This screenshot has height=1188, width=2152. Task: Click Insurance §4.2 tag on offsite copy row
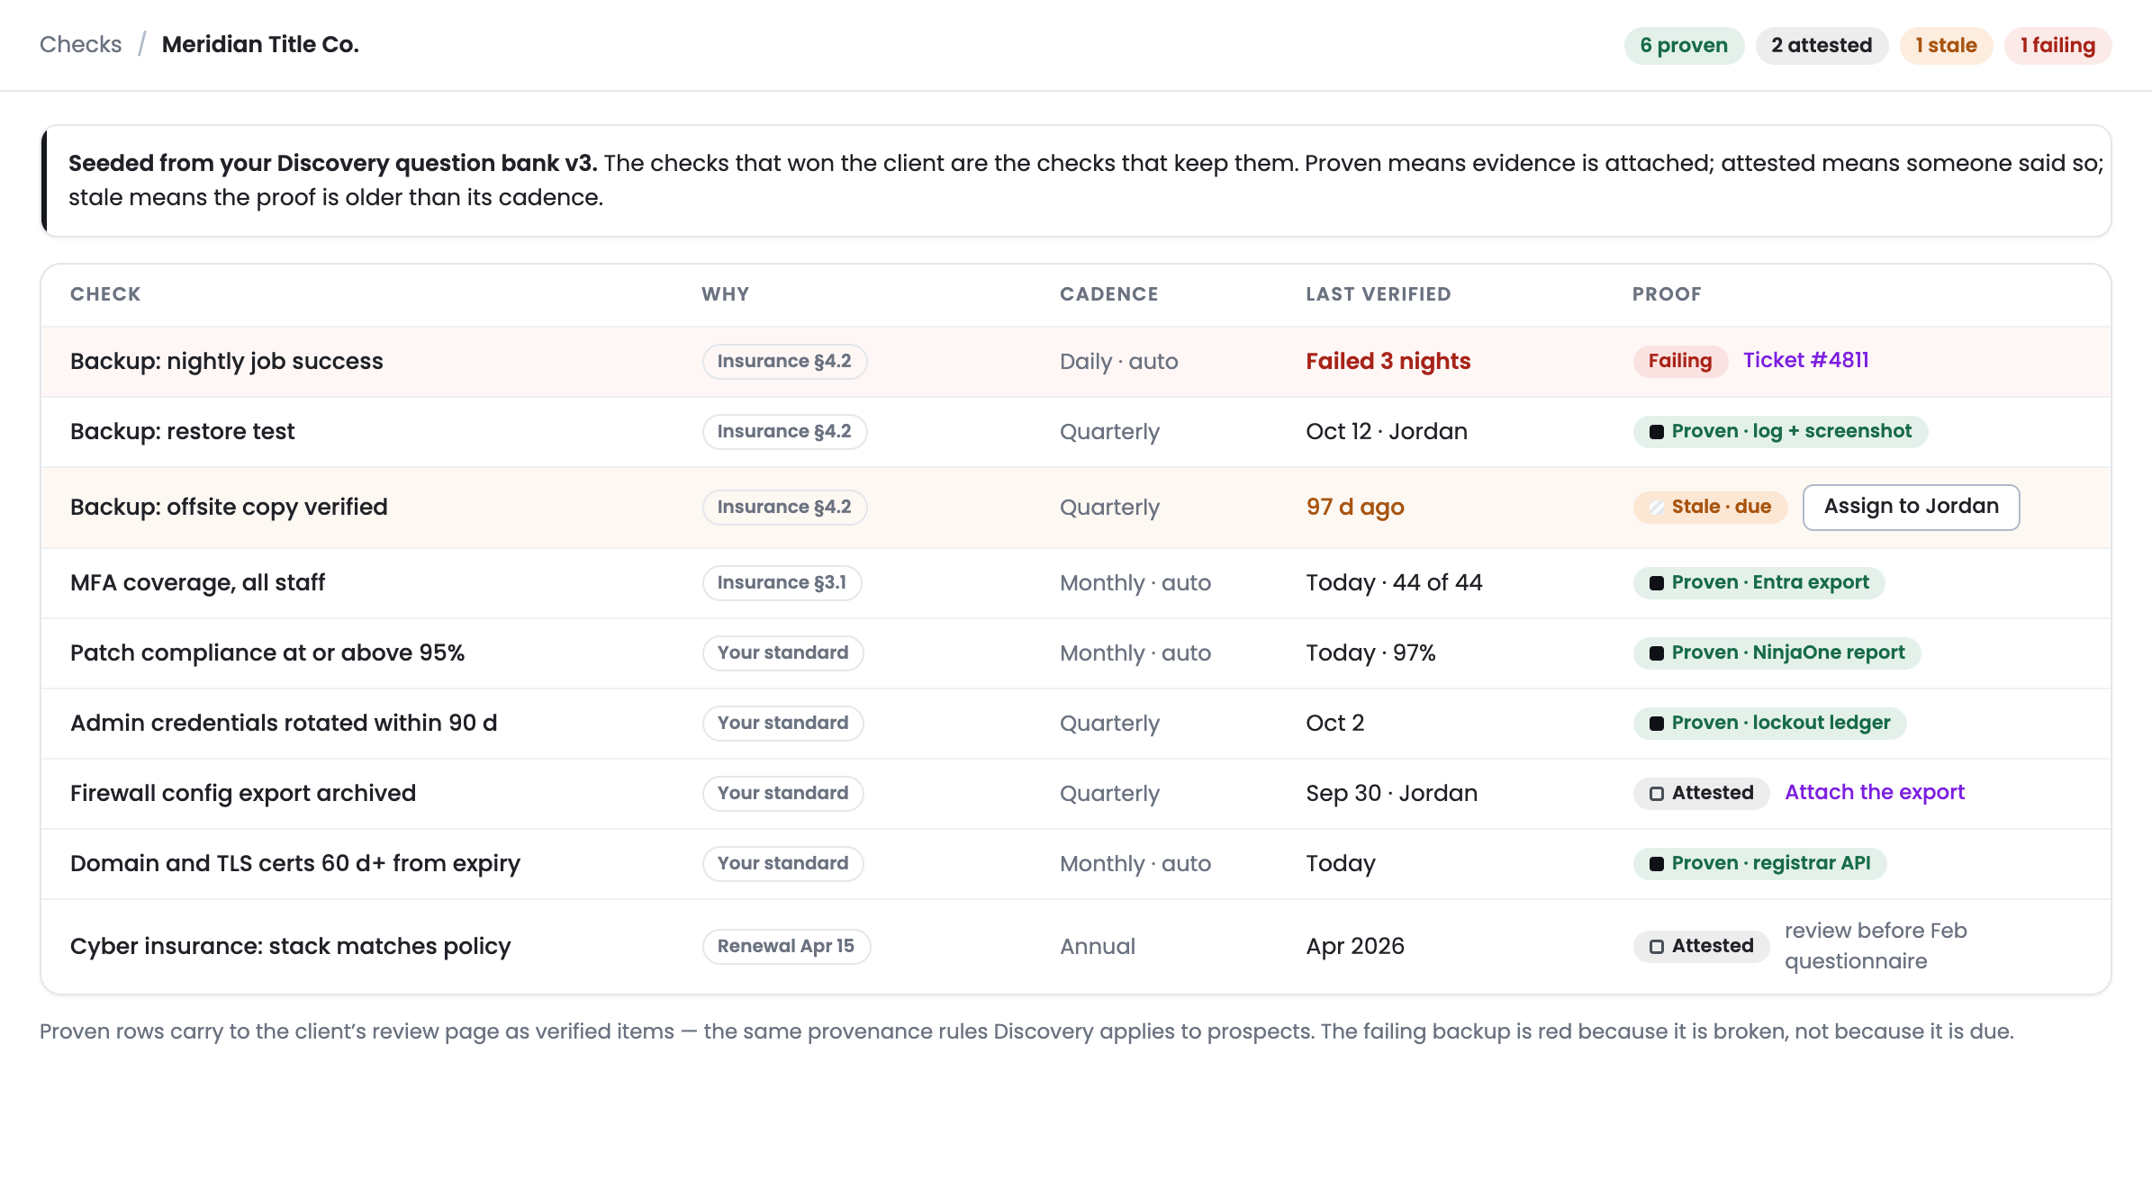784,507
